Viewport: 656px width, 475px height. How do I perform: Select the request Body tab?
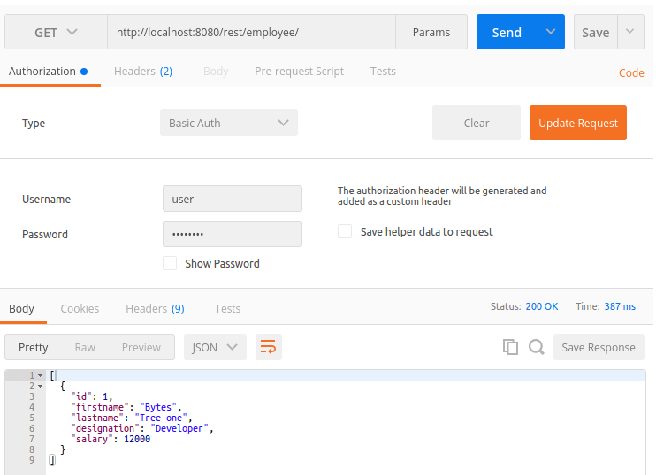point(216,72)
